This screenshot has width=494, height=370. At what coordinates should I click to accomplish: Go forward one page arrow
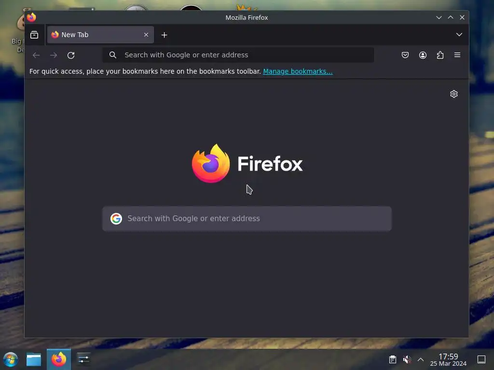pos(54,55)
